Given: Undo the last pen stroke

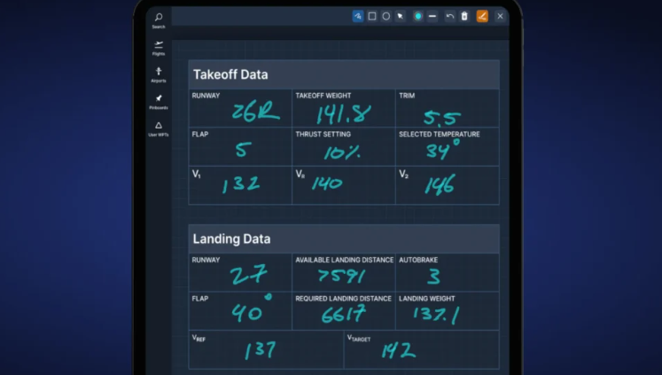Looking at the screenshot, I should [450, 16].
